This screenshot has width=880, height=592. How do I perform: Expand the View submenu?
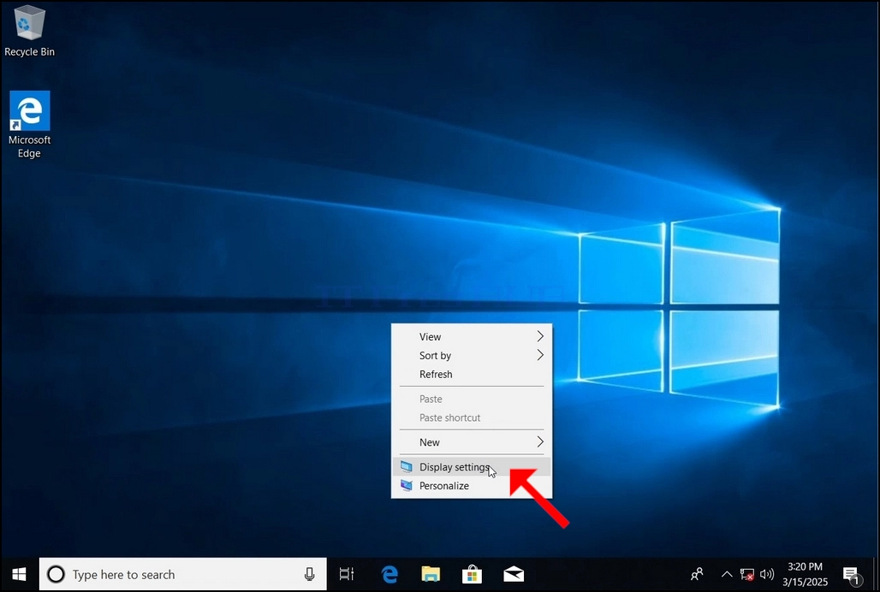tap(472, 336)
